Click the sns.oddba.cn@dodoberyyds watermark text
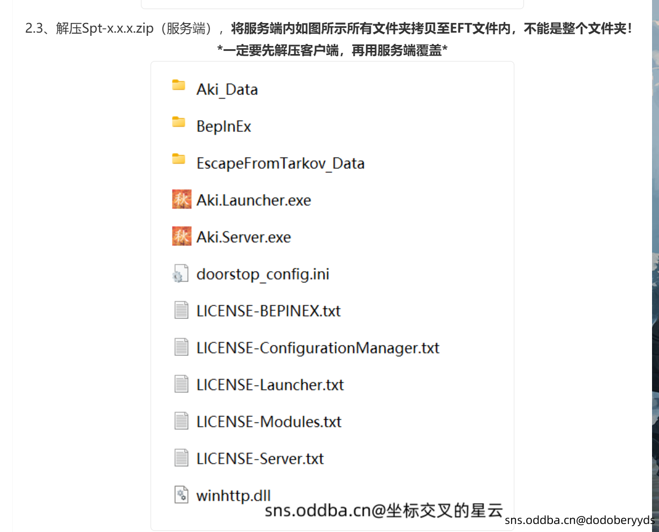 (x=580, y=520)
